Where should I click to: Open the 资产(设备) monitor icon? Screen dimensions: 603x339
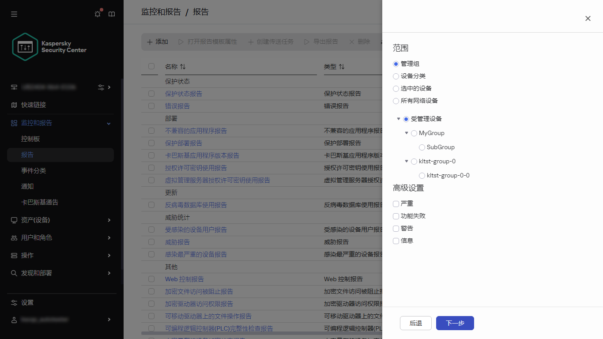[x=14, y=220]
